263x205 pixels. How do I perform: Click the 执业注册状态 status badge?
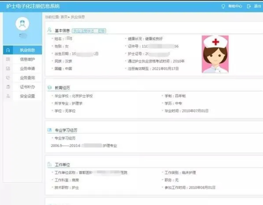coord(89,31)
